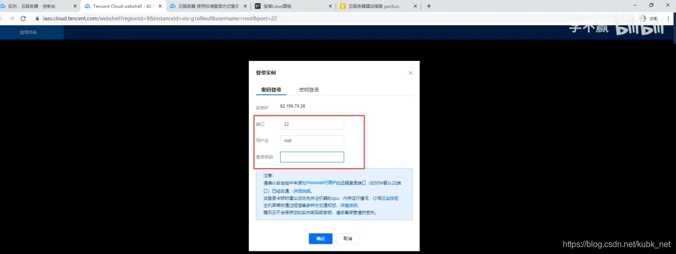Open the 详情说明 link in notice

pyautogui.click(x=349, y=205)
